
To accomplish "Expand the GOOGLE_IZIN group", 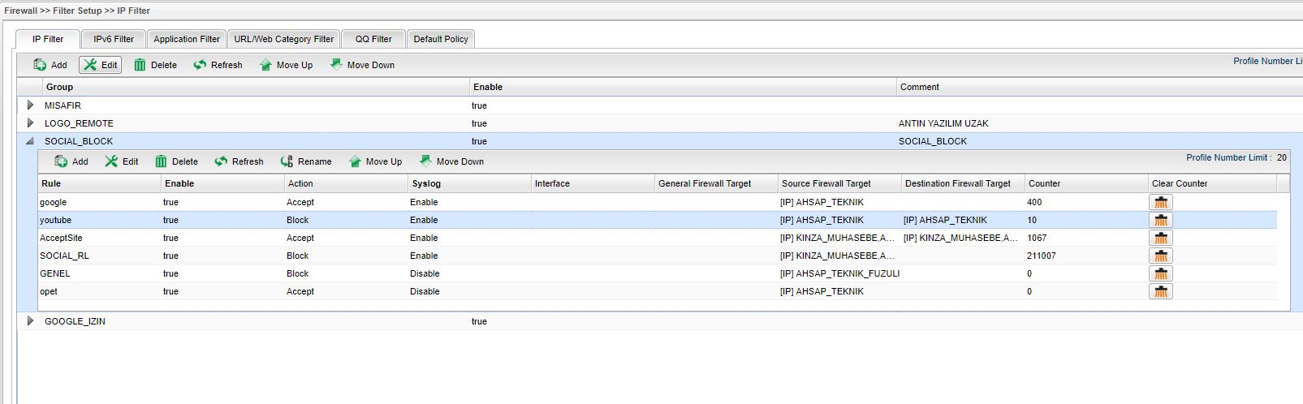I will point(30,321).
